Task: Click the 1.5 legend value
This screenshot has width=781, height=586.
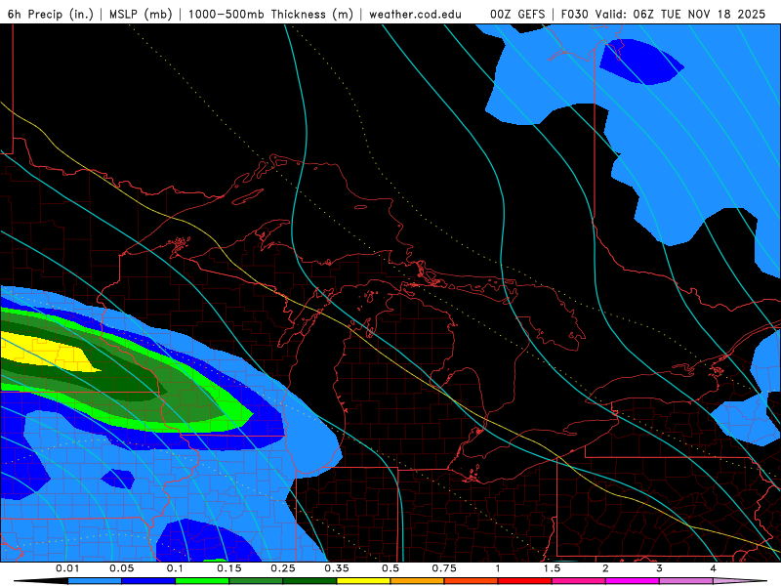Action: 552,568
